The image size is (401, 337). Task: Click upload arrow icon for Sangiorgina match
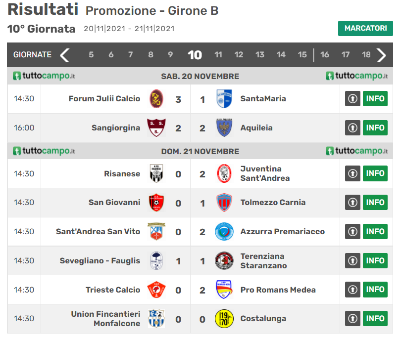(x=352, y=128)
